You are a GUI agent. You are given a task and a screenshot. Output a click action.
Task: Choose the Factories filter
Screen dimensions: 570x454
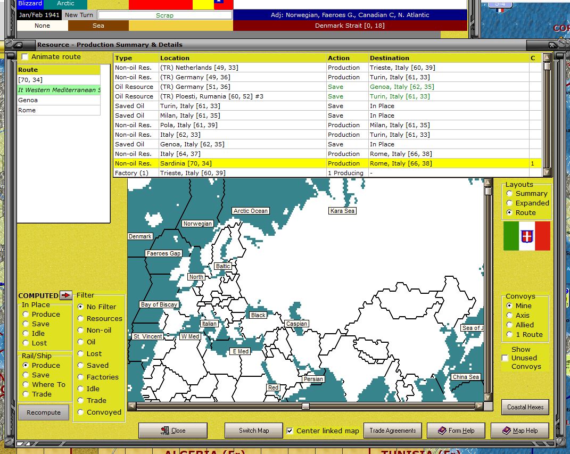[x=81, y=377]
